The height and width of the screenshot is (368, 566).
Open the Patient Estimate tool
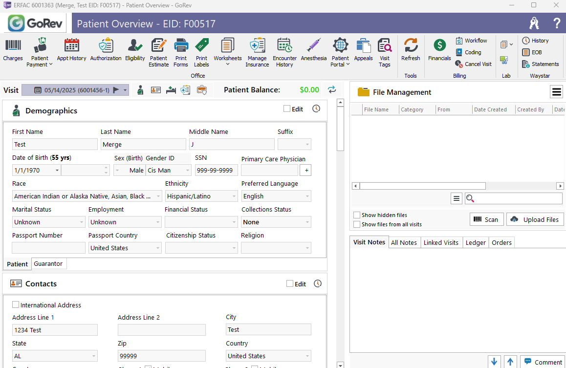point(159,53)
